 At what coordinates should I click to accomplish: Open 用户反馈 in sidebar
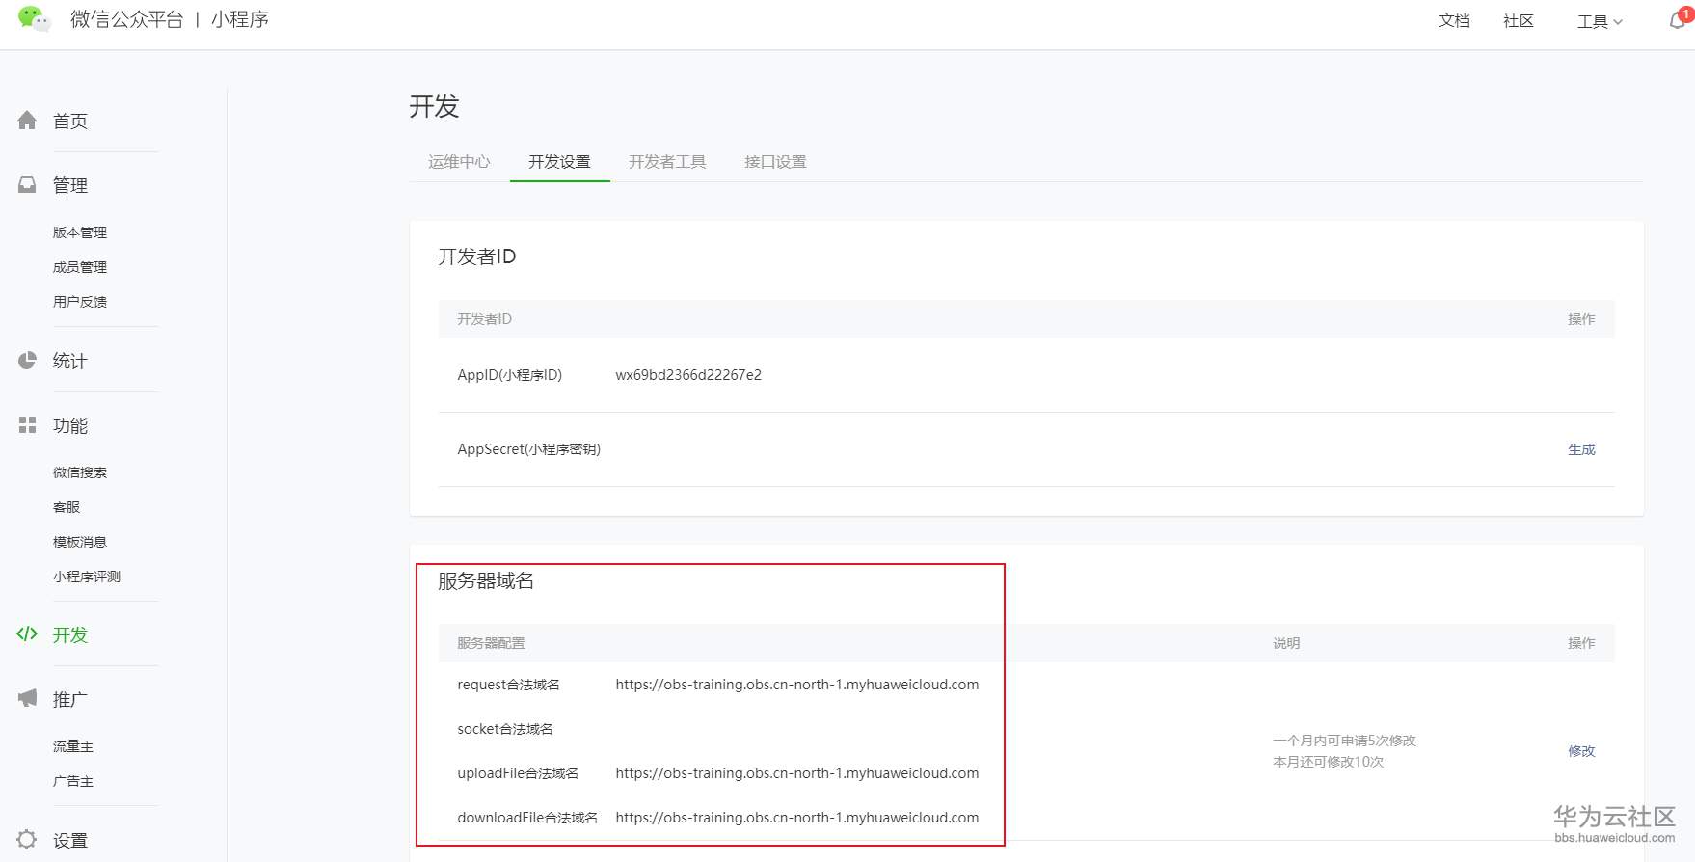[80, 302]
